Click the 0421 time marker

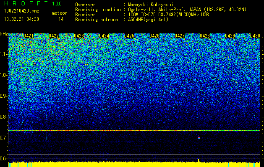(29, 36)
